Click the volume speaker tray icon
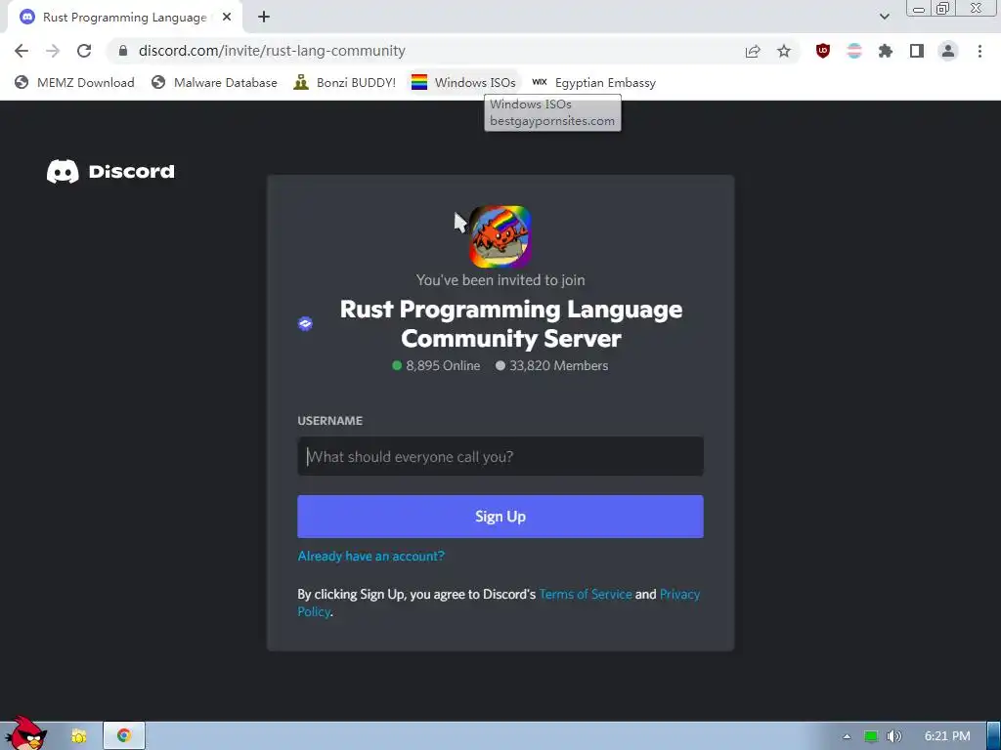The width and height of the screenshot is (1001, 750). click(x=894, y=736)
